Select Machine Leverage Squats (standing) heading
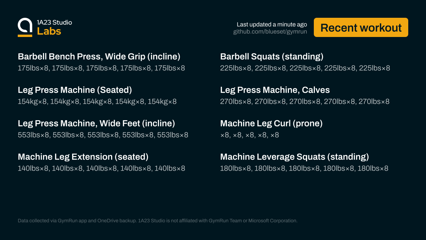Viewport: 426px width, 240px height. (x=294, y=157)
